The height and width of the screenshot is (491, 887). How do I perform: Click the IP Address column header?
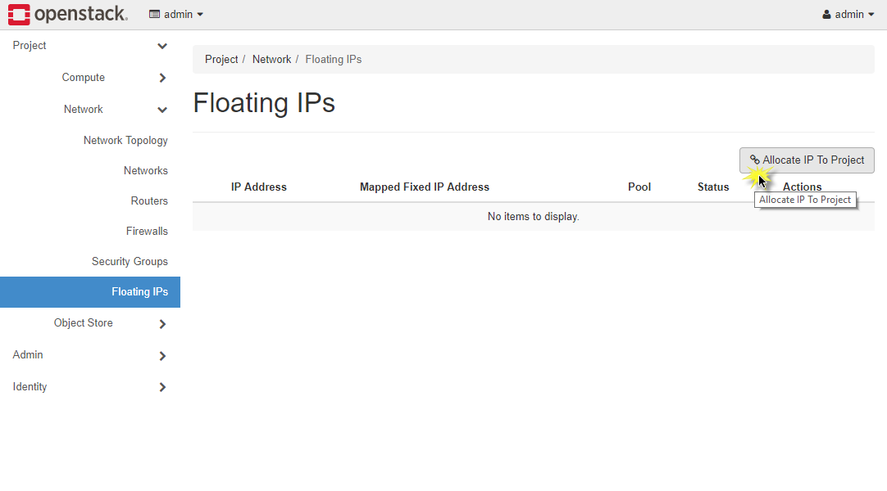[258, 187]
